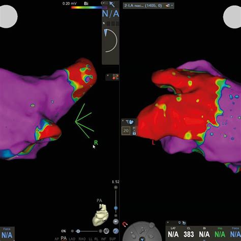The height and width of the screenshot is (241, 241).
Task: Click the plus button of transparency slider
Action: [x=100, y=231]
